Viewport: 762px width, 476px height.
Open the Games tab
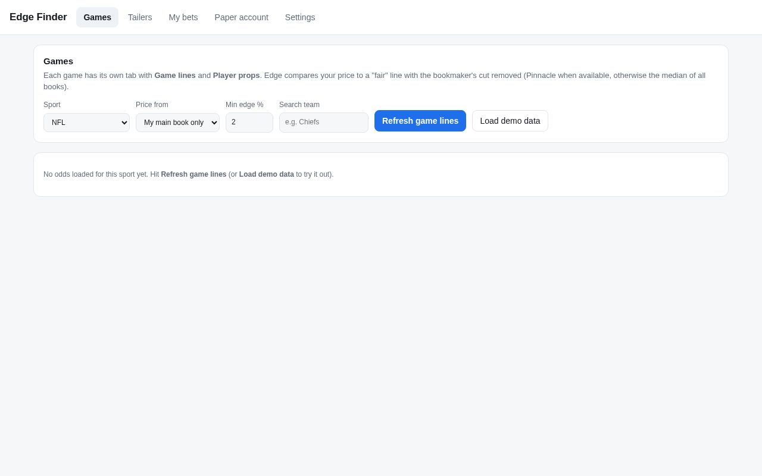click(97, 17)
